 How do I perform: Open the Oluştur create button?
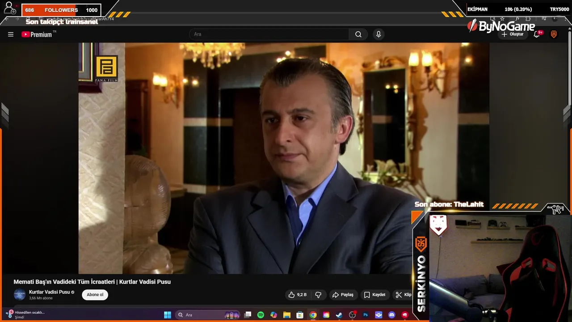point(512,34)
